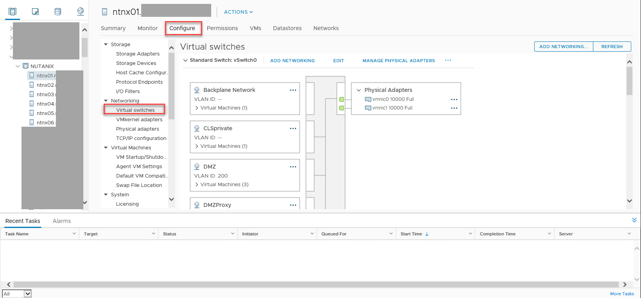641x298 pixels.
Task: Click MANAGE PHYSICAL ADAPTERS link
Action: pos(399,61)
